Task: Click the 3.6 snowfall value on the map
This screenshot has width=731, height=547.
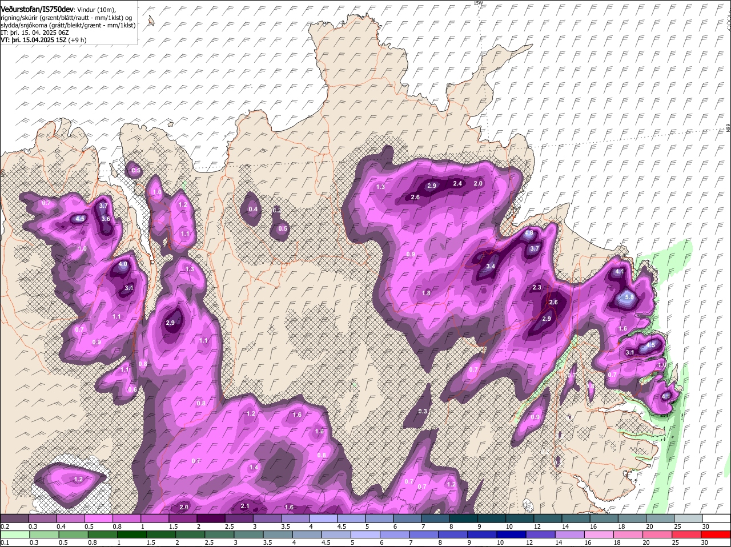Action: pos(106,219)
